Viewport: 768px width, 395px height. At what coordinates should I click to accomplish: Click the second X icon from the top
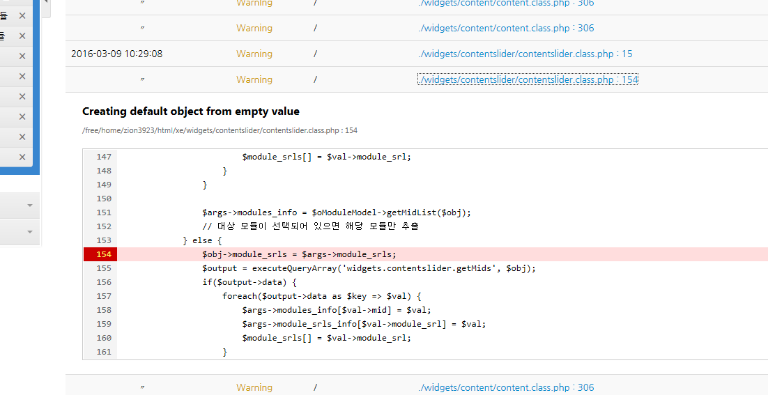coord(22,36)
